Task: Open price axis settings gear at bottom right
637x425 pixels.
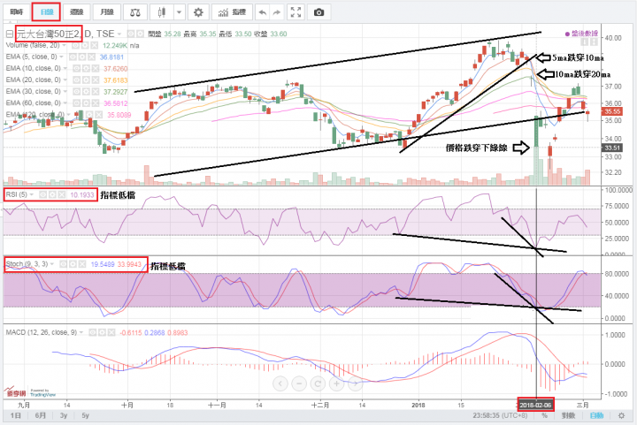Action: pos(621,415)
